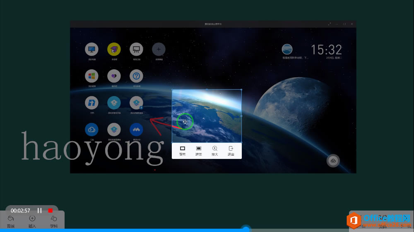Select the 聚焦 focus tool
Screen dimensions: 414x232
tap(183, 151)
